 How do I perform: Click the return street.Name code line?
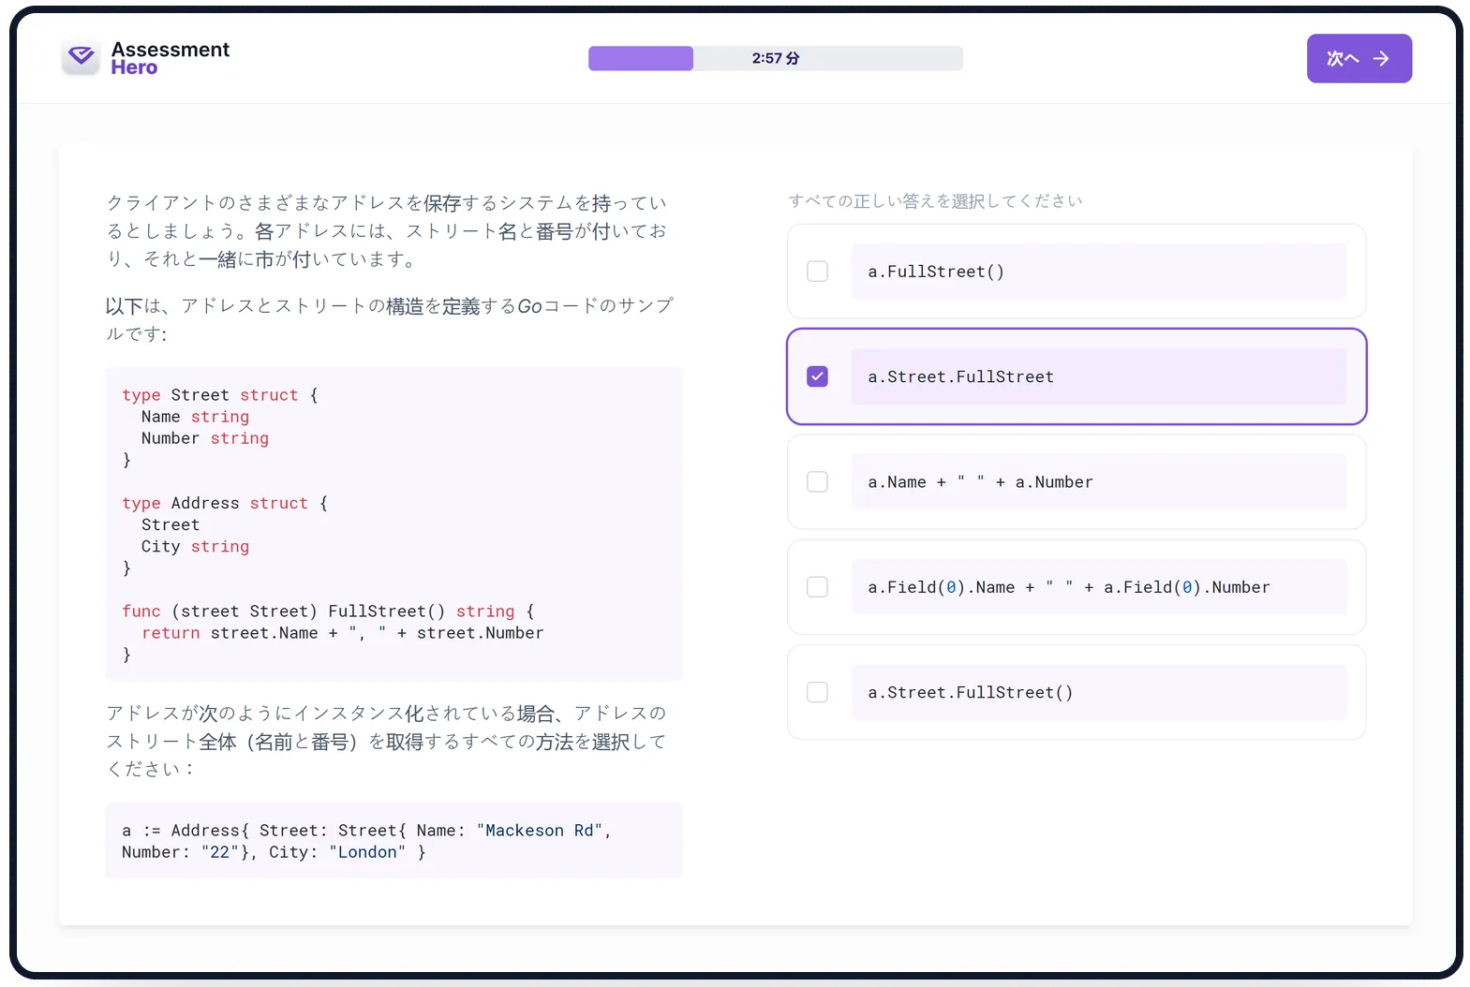click(x=342, y=633)
